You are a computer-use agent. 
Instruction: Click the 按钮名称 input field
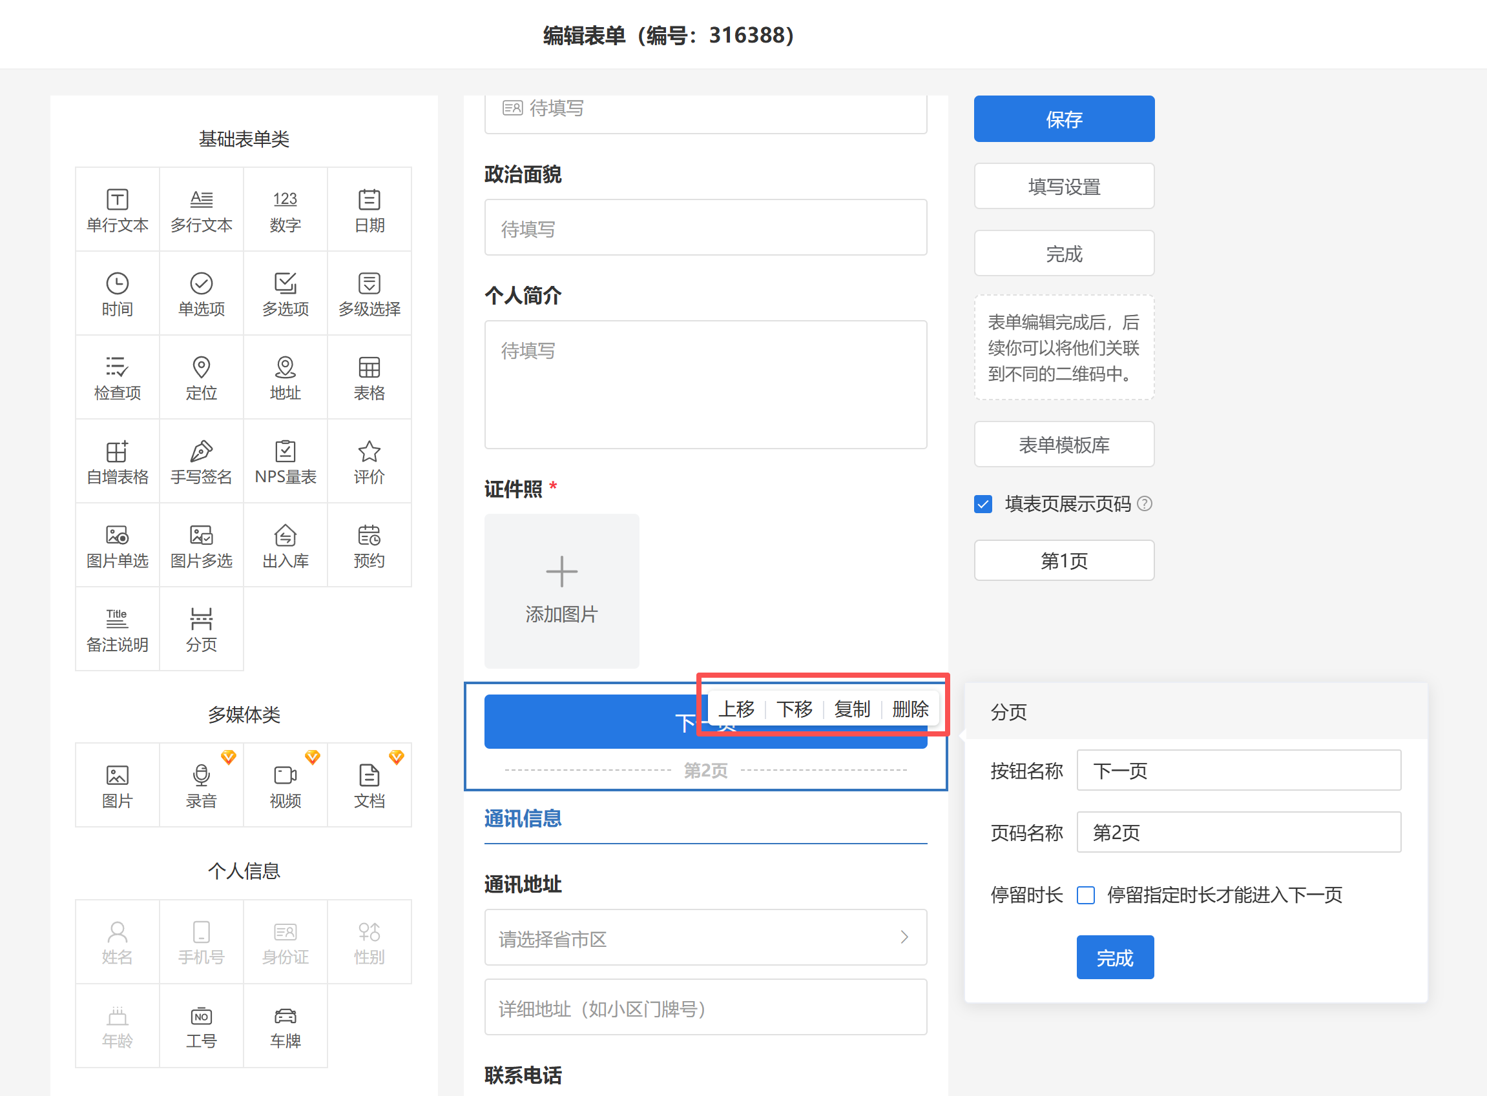pos(1238,770)
